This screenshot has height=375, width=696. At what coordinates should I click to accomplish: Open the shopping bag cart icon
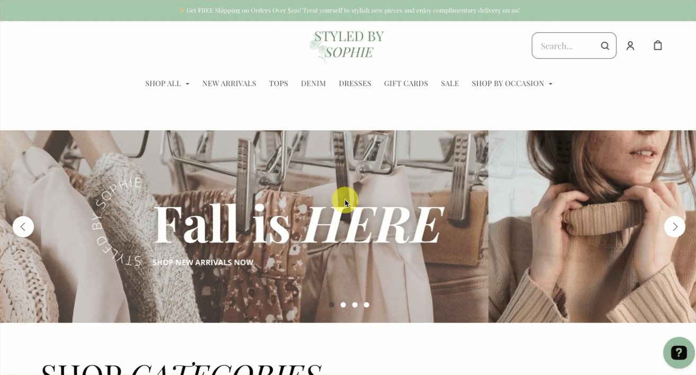pos(658,46)
